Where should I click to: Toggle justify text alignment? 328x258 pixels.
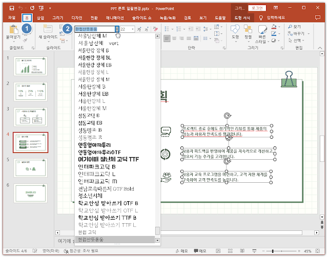pos(189,38)
